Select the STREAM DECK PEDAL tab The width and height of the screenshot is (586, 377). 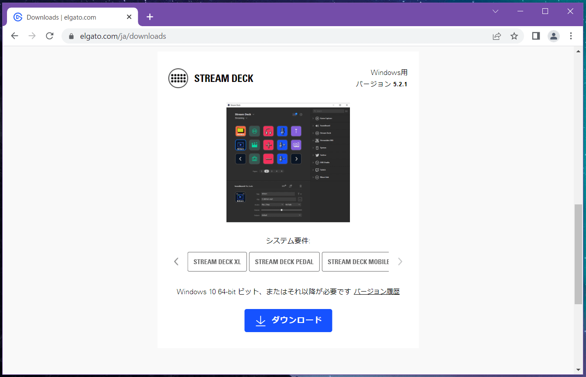tap(284, 262)
